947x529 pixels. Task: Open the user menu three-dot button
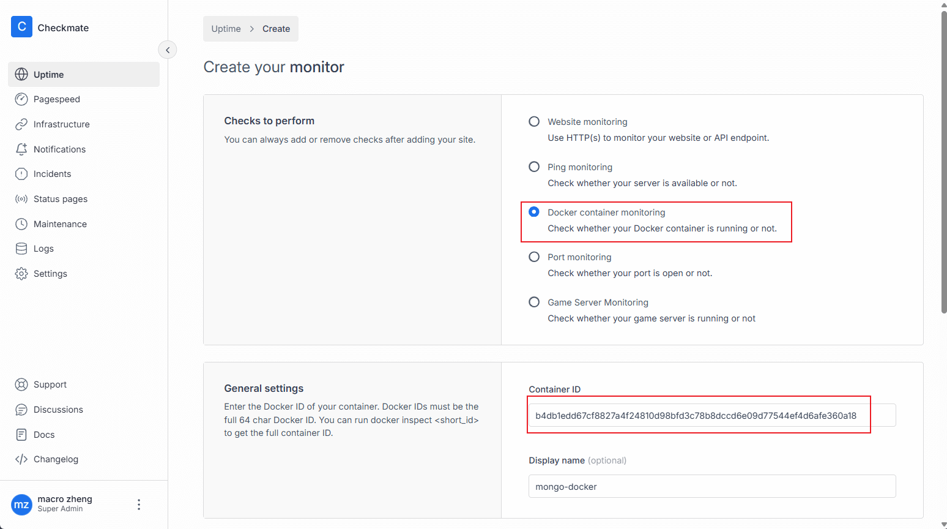[x=139, y=505]
